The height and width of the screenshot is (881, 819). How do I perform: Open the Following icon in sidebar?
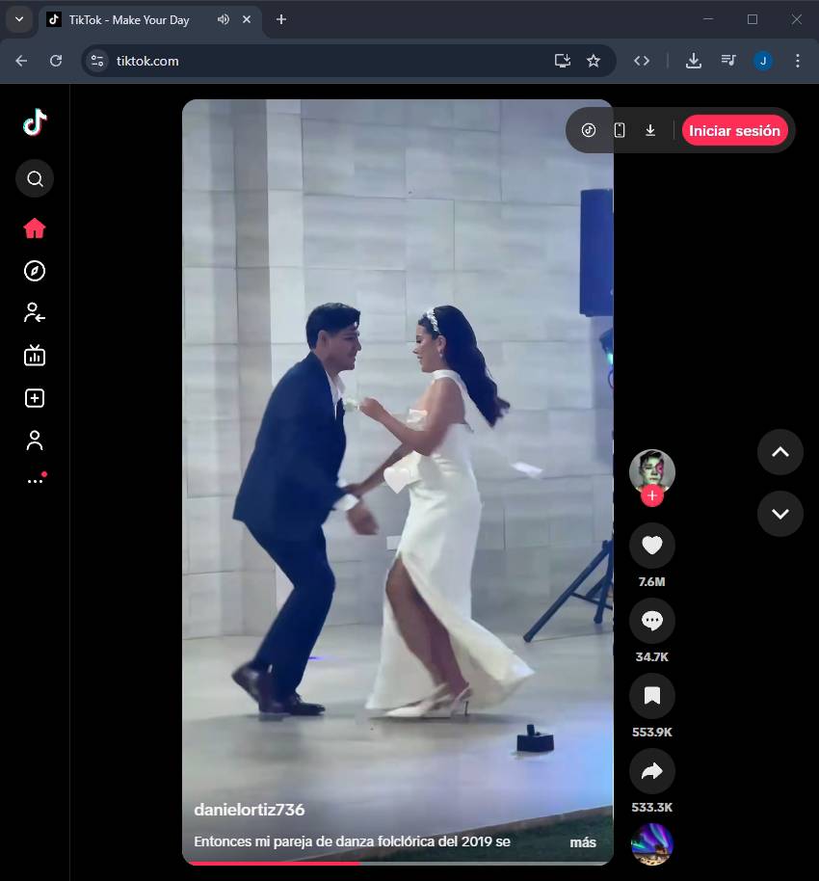click(35, 312)
